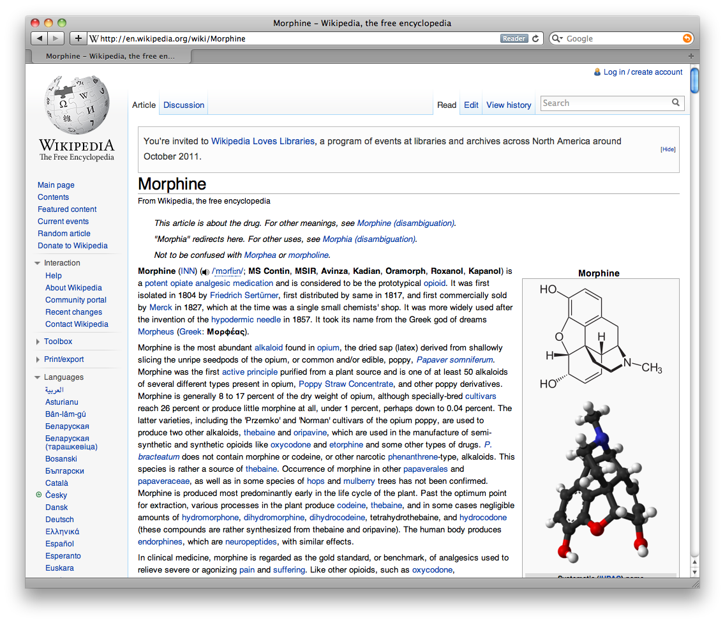Image resolution: width=725 pixels, height=623 pixels.
Task: Click the vertical scrollbar thumb
Action: tap(694, 80)
